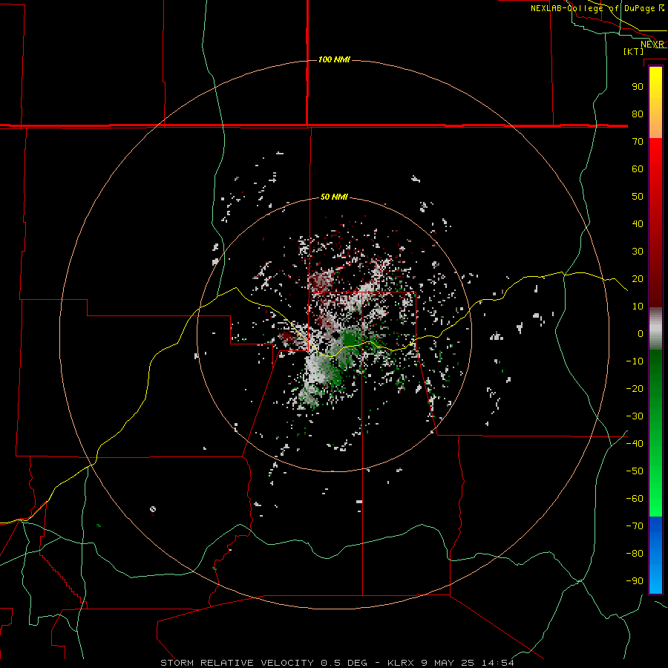Click the "NEXLAB-College of DuPage" header text
This screenshot has height=668, width=668.
(x=592, y=8)
